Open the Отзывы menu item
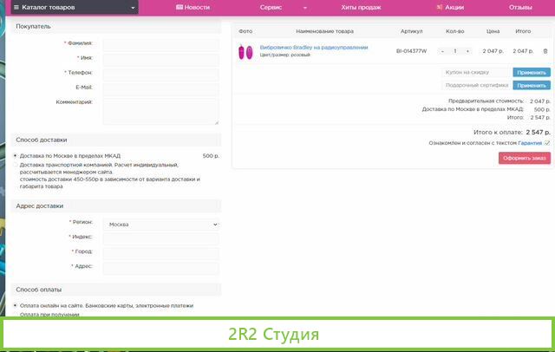 (x=520, y=7)
